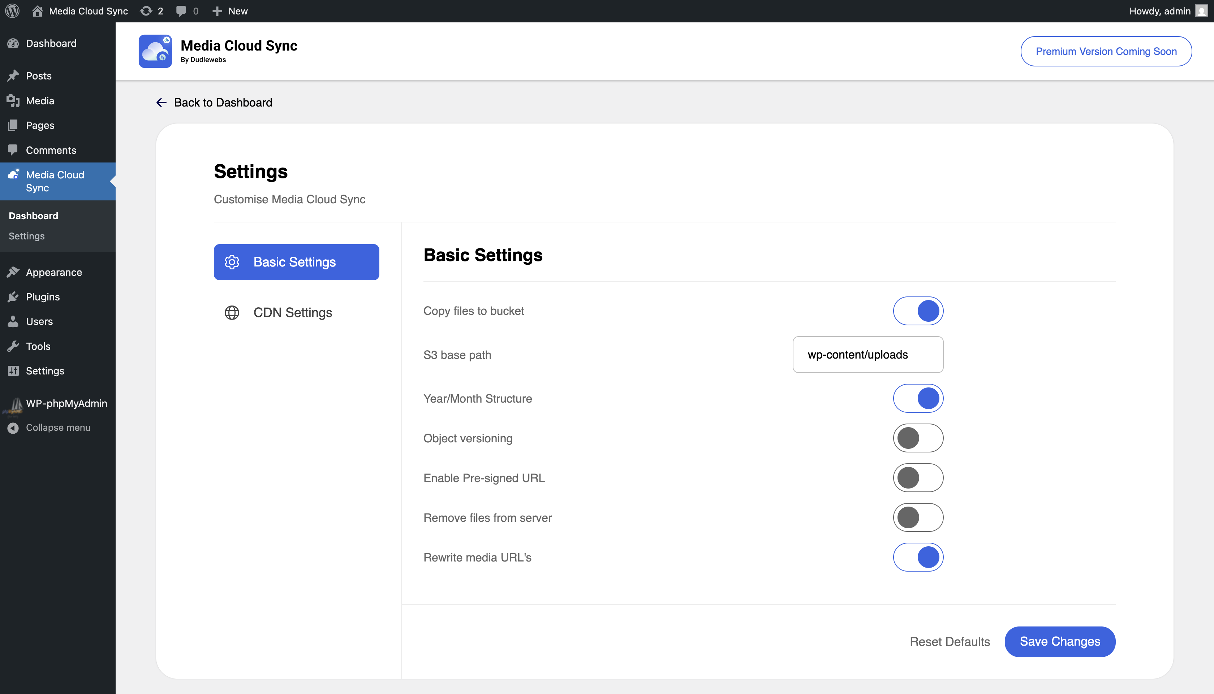Click the "Copy files to bucket" label

pyautogui.click(x=473, y=311)
